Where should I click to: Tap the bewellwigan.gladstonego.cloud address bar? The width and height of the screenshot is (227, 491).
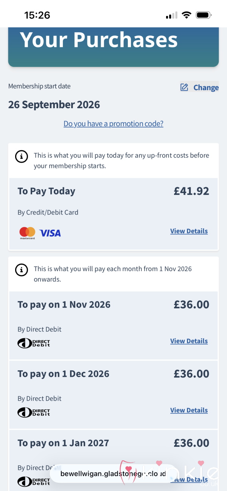pyautogui.click(x=113, y=474)
